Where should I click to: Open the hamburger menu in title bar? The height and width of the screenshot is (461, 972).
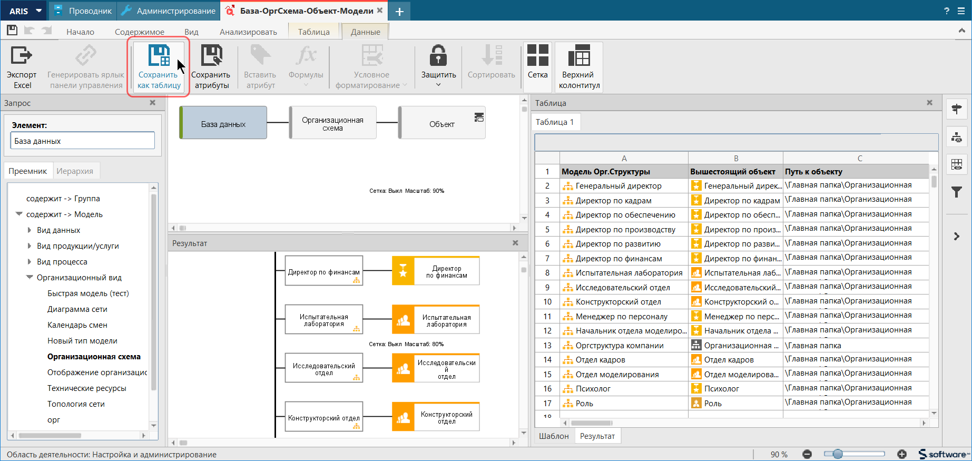961,11
